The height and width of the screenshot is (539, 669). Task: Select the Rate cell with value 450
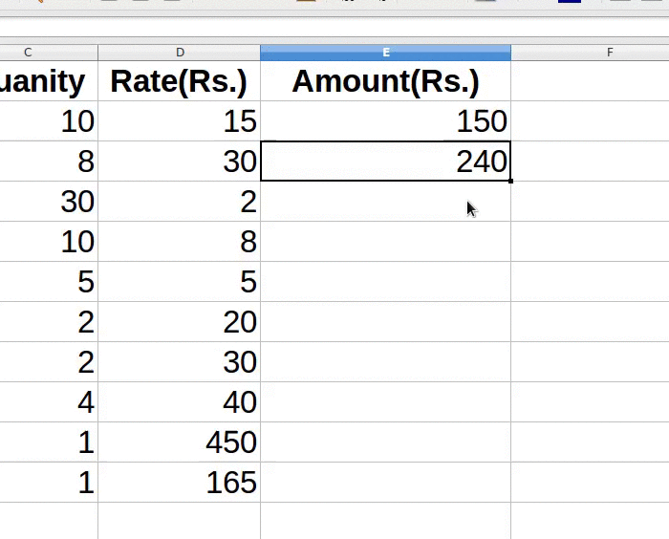pos(179,442)
